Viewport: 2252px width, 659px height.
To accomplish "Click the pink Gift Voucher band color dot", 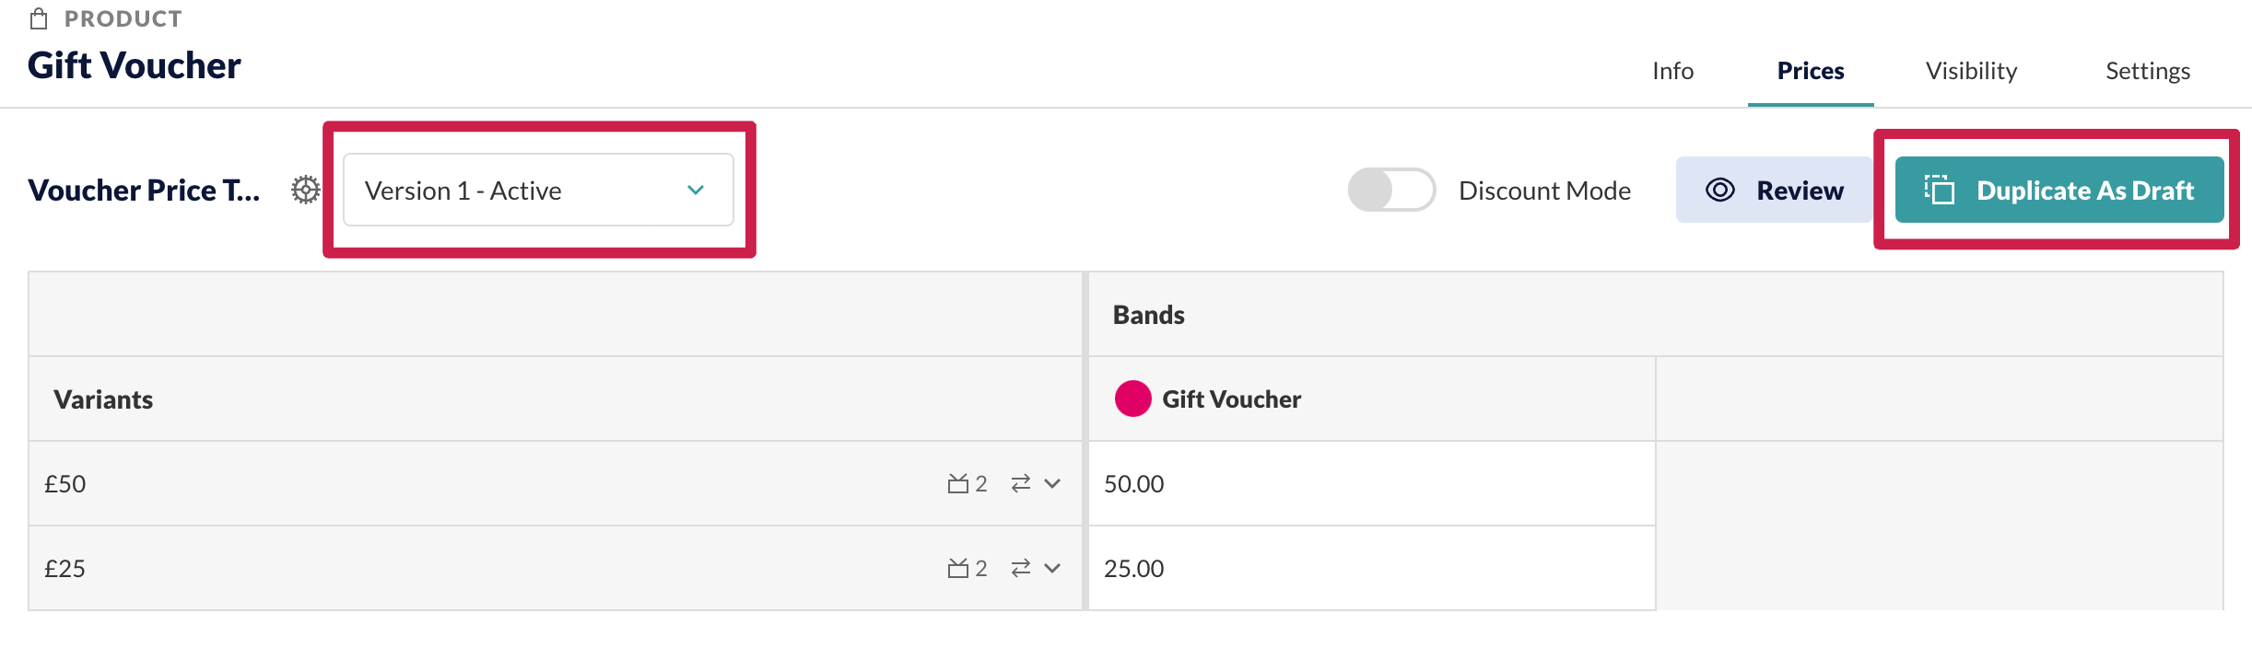I will 1132,399.
